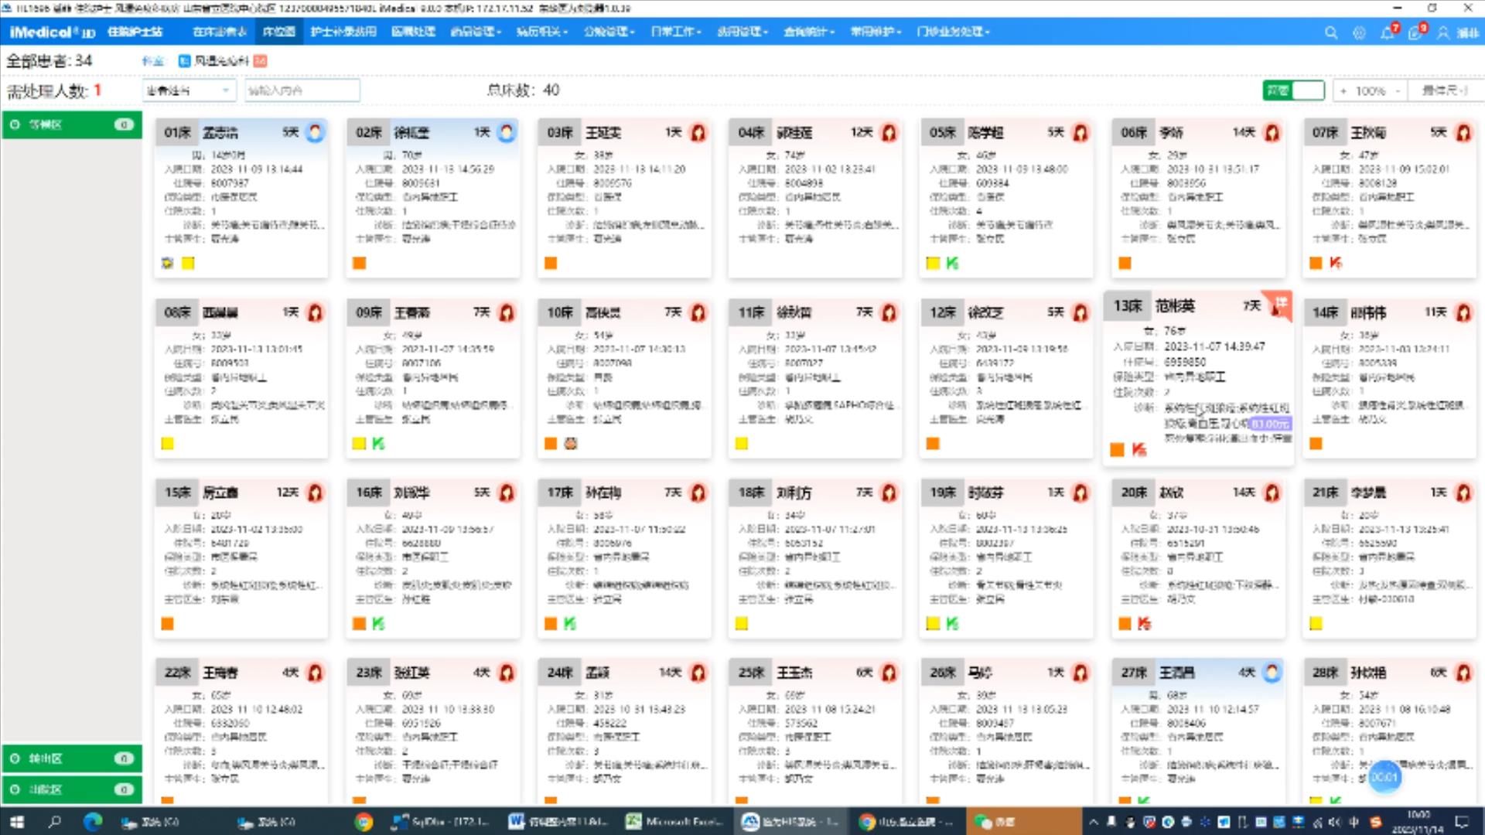
Task: Open the 护士补录费用 menu item
Action: 343,32
